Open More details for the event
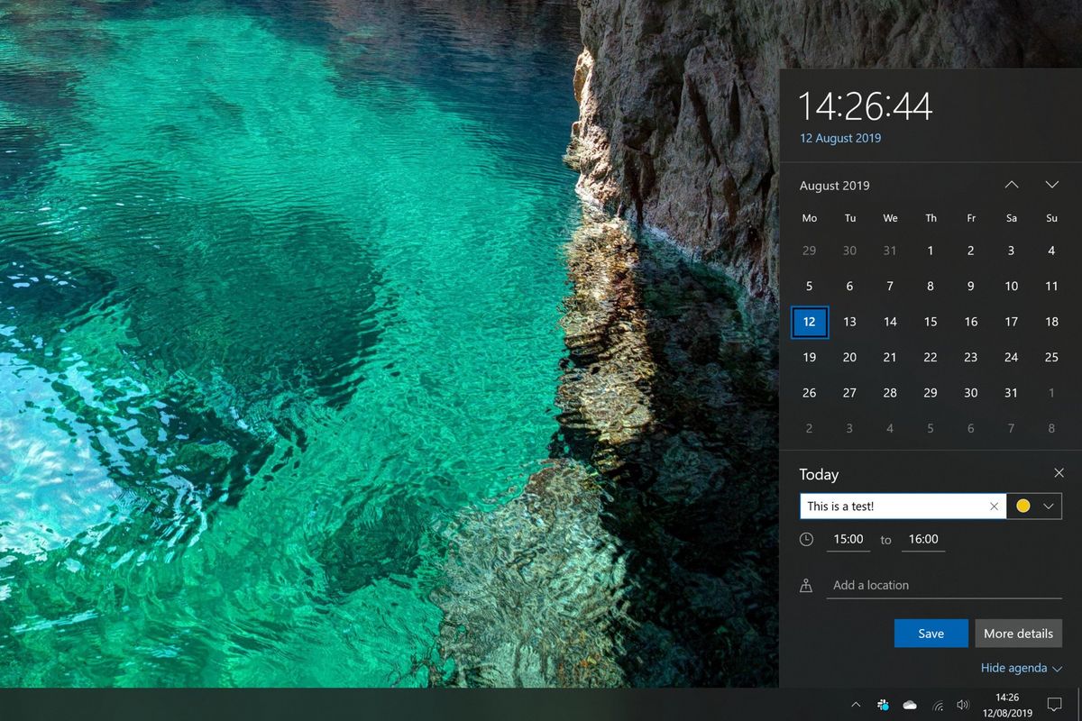 pos(1018,633)
